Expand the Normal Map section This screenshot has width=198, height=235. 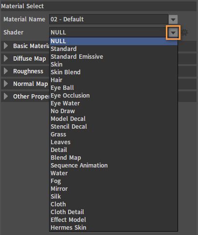[6, 84]
